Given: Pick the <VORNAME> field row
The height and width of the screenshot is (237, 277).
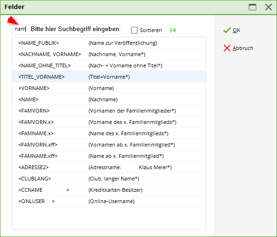Looking at the screenshot, I should 109,88.
